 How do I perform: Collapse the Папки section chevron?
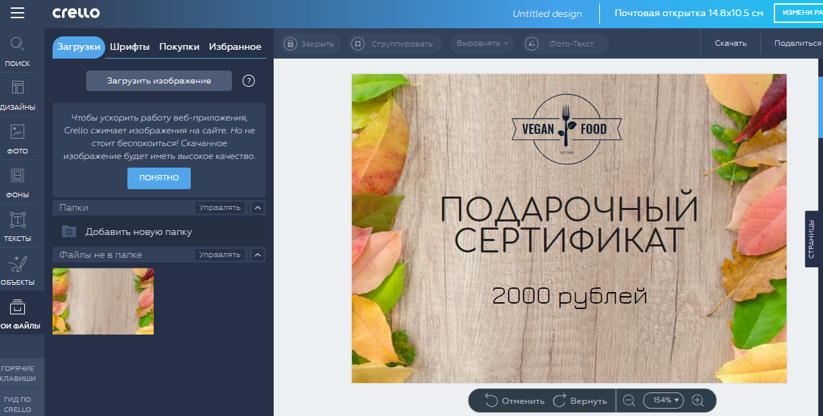click(257, 208)
